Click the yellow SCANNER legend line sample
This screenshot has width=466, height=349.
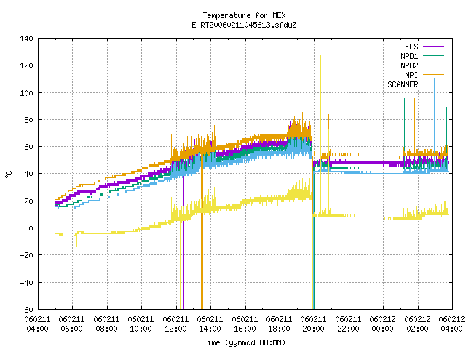tap(433, 84)
